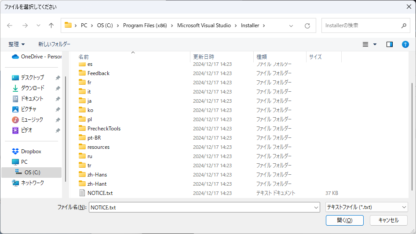The width and height of the screenshot is (416, 234).
Task: Toggle the preview pane
Action: 390,44
